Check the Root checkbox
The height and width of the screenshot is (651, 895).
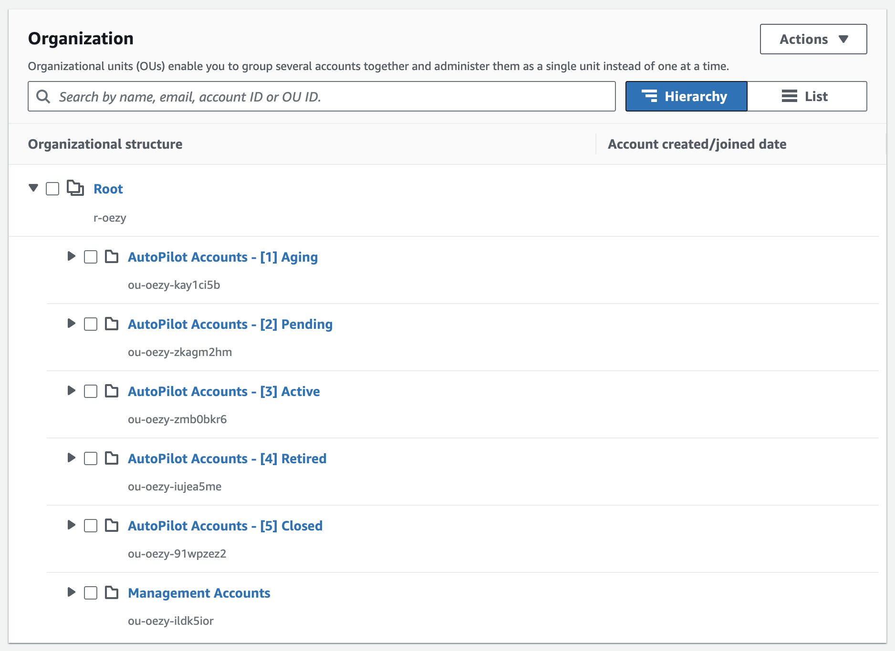pos(52,189)
